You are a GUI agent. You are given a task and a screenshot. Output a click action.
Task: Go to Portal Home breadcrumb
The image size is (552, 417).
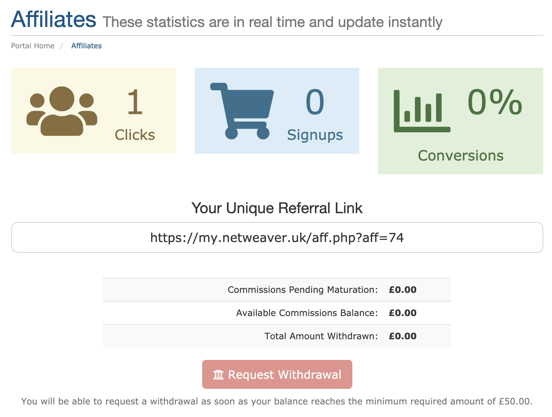point(33,46)
